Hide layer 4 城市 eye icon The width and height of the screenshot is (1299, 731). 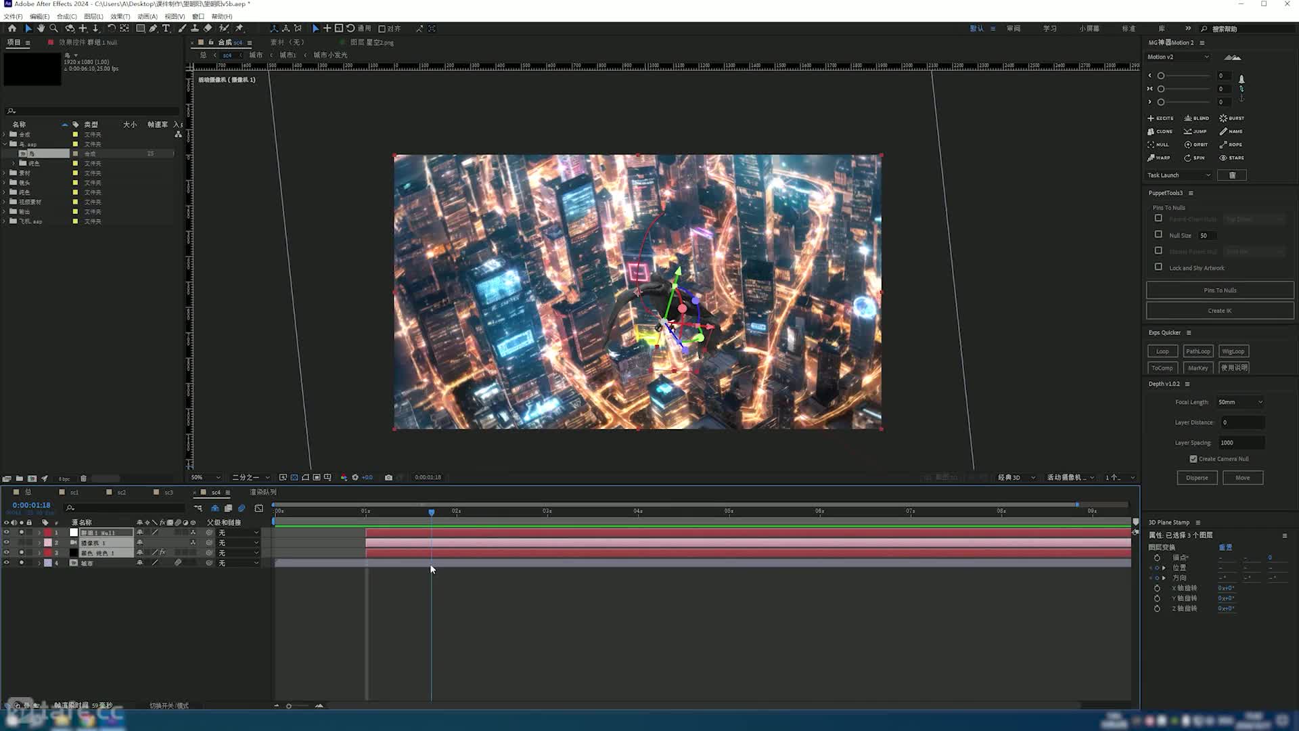tap(7, 563)
